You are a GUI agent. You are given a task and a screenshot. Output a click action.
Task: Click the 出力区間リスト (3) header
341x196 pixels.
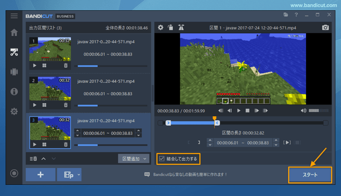(x=45, y=28)
